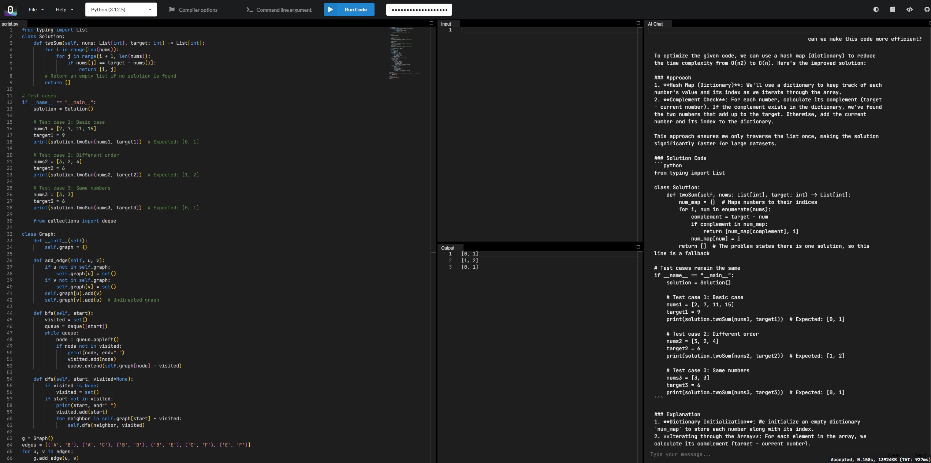Click the editor vertical scrollbar
931x463 pixels.
pos(433,244)
